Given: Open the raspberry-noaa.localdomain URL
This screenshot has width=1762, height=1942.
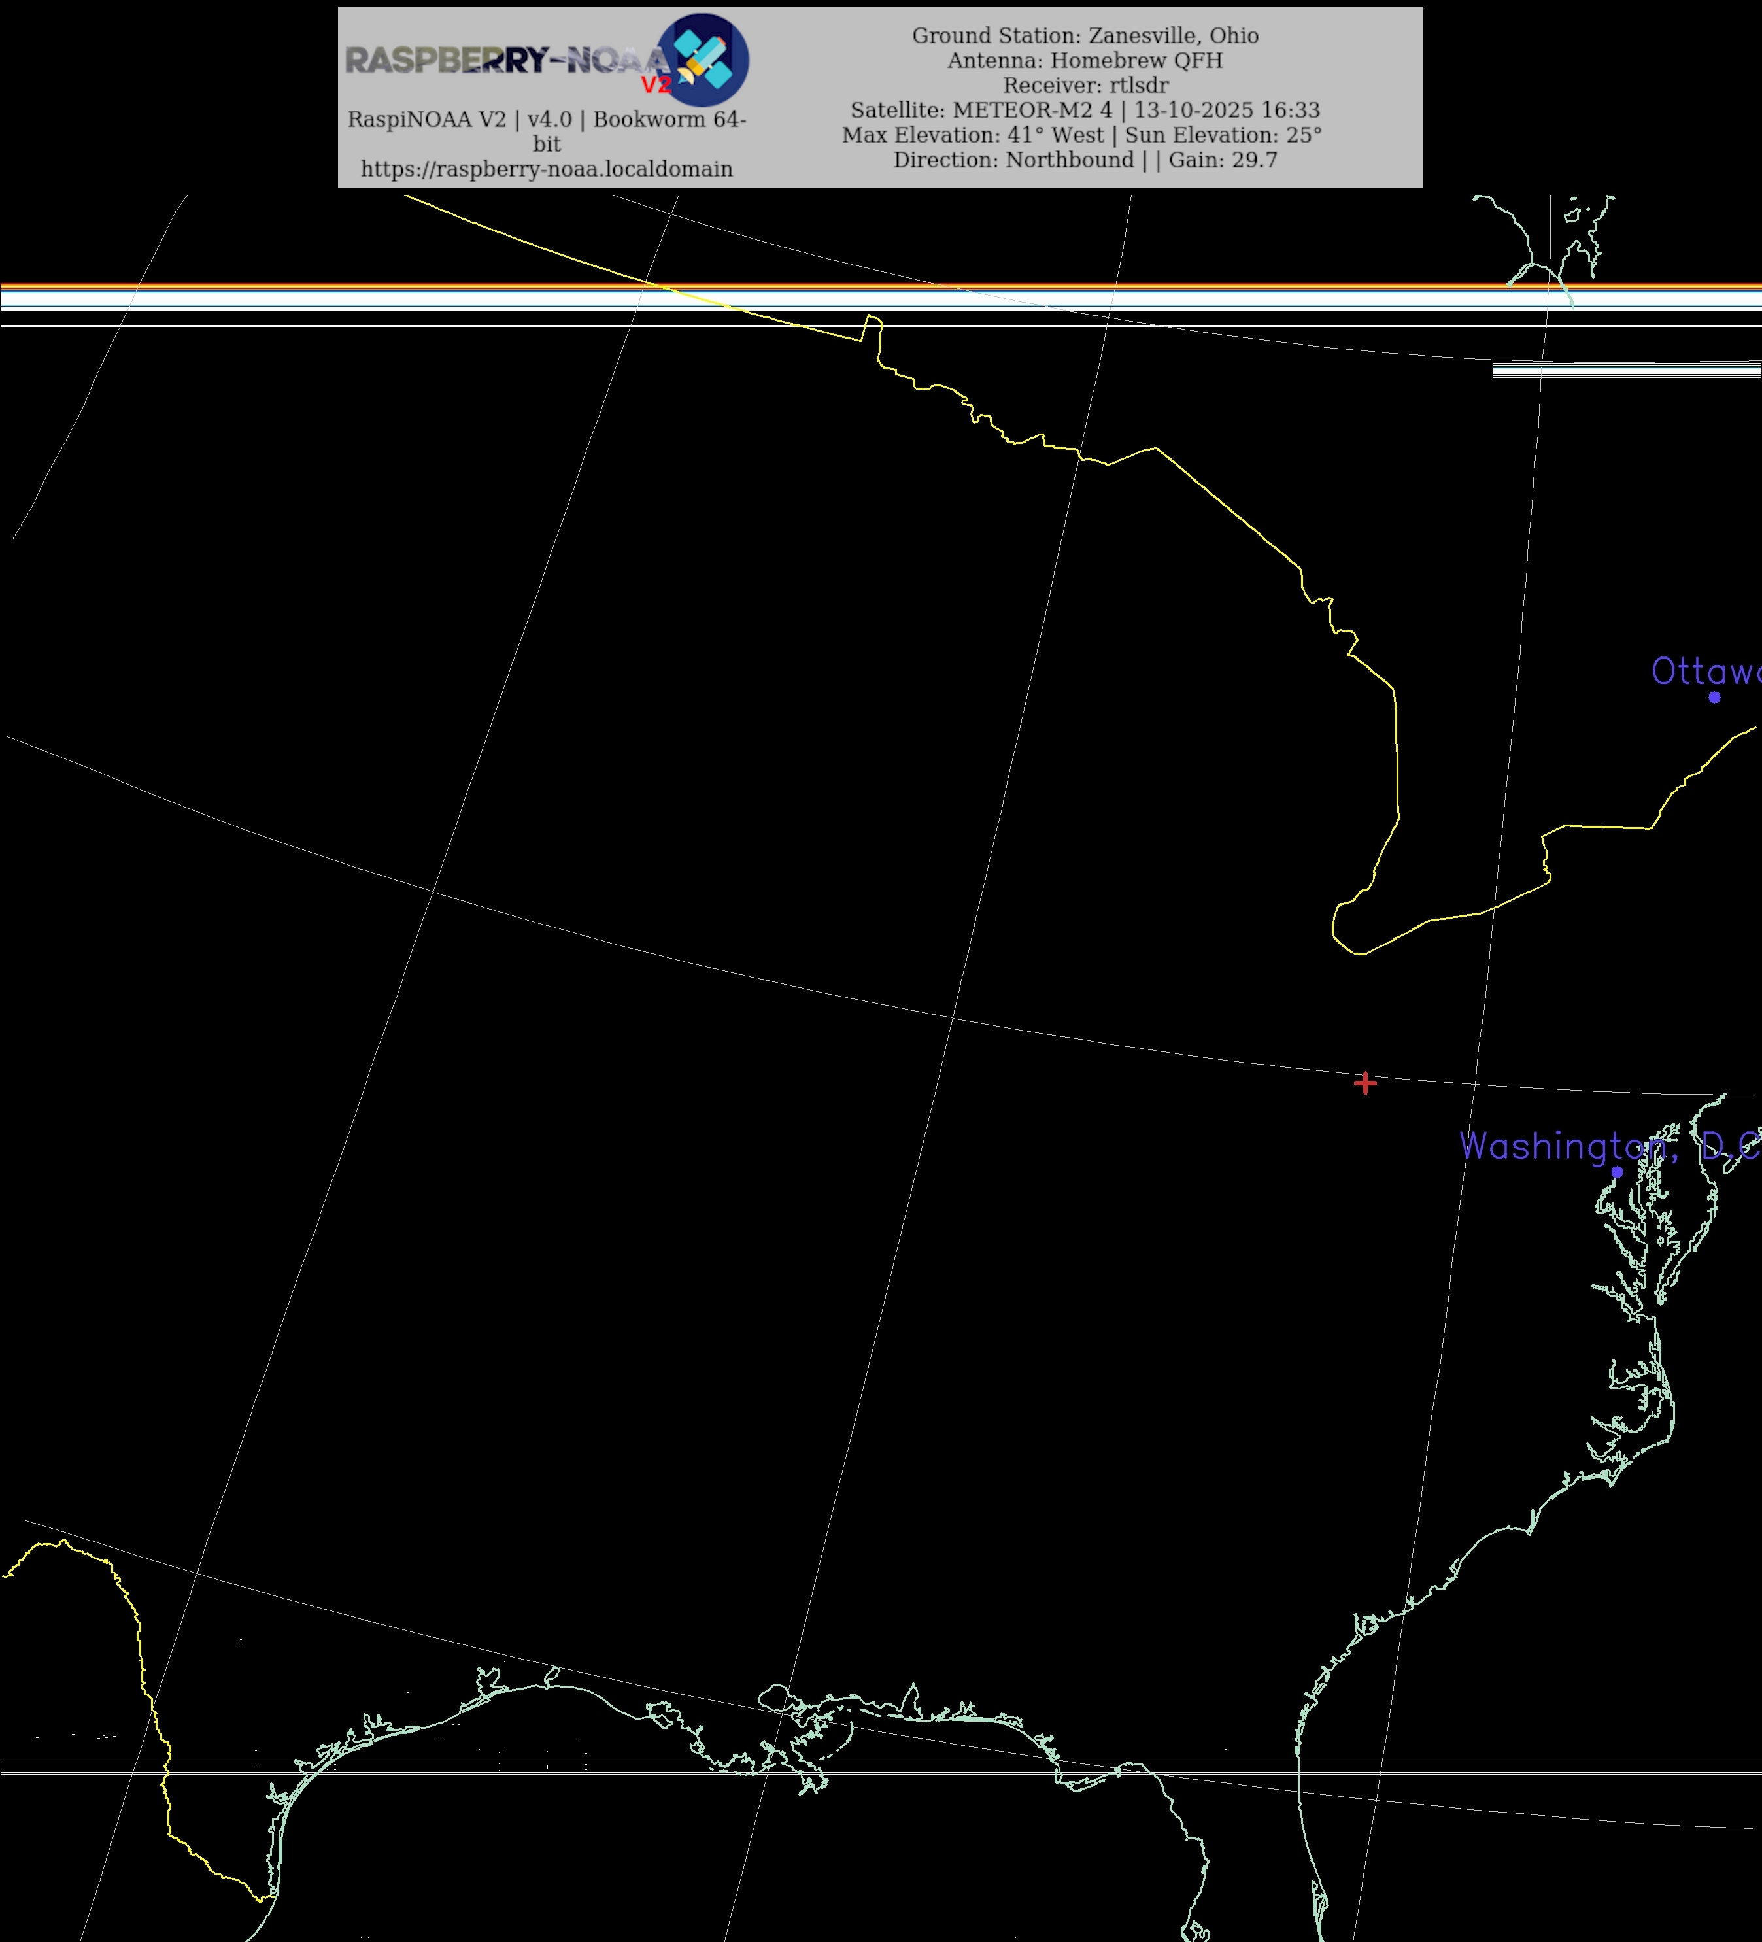Looking at the screenshot, I should [546, 169].
